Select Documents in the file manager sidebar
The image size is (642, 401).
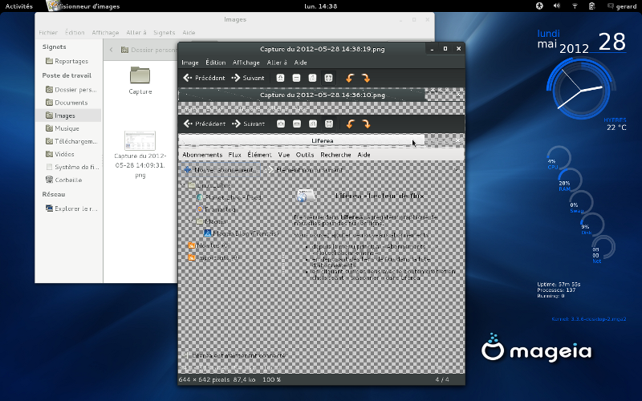(71, 103)
